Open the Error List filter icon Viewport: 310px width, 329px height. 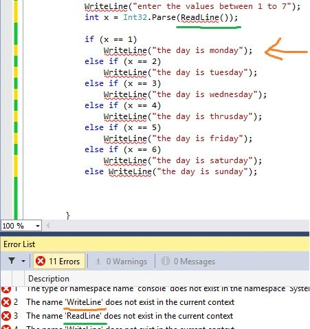[12, 261]
